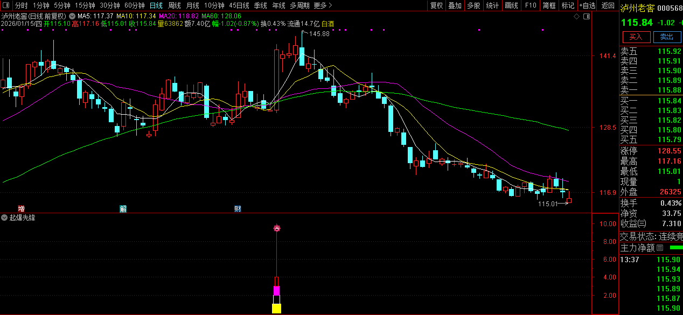Switch to the 周线 weekly chart tab
683x315 pixels.
(x=174, y=5)
